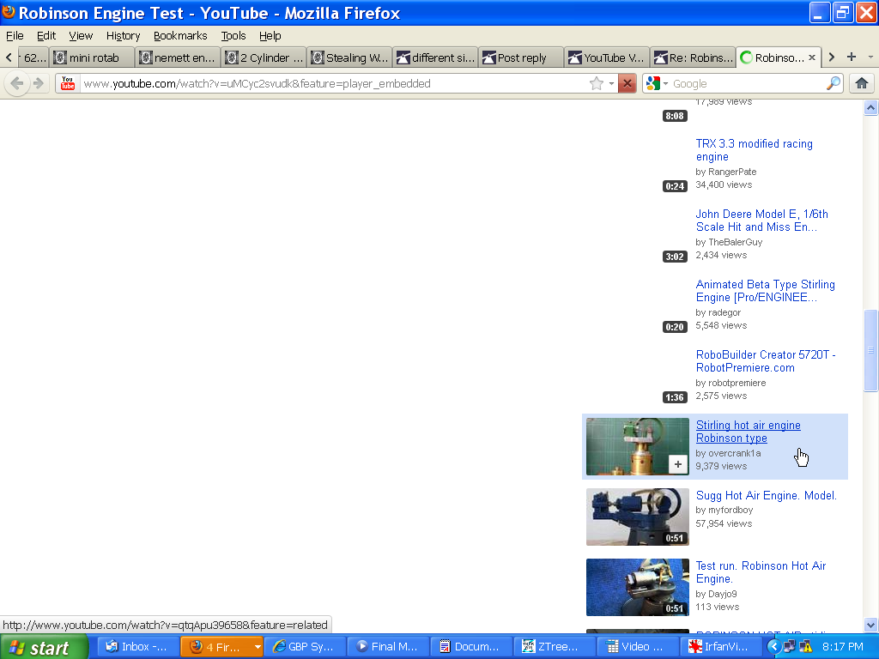Click the search magnifier icon
This screenshot has width=879, height=659.
[834, 83]
